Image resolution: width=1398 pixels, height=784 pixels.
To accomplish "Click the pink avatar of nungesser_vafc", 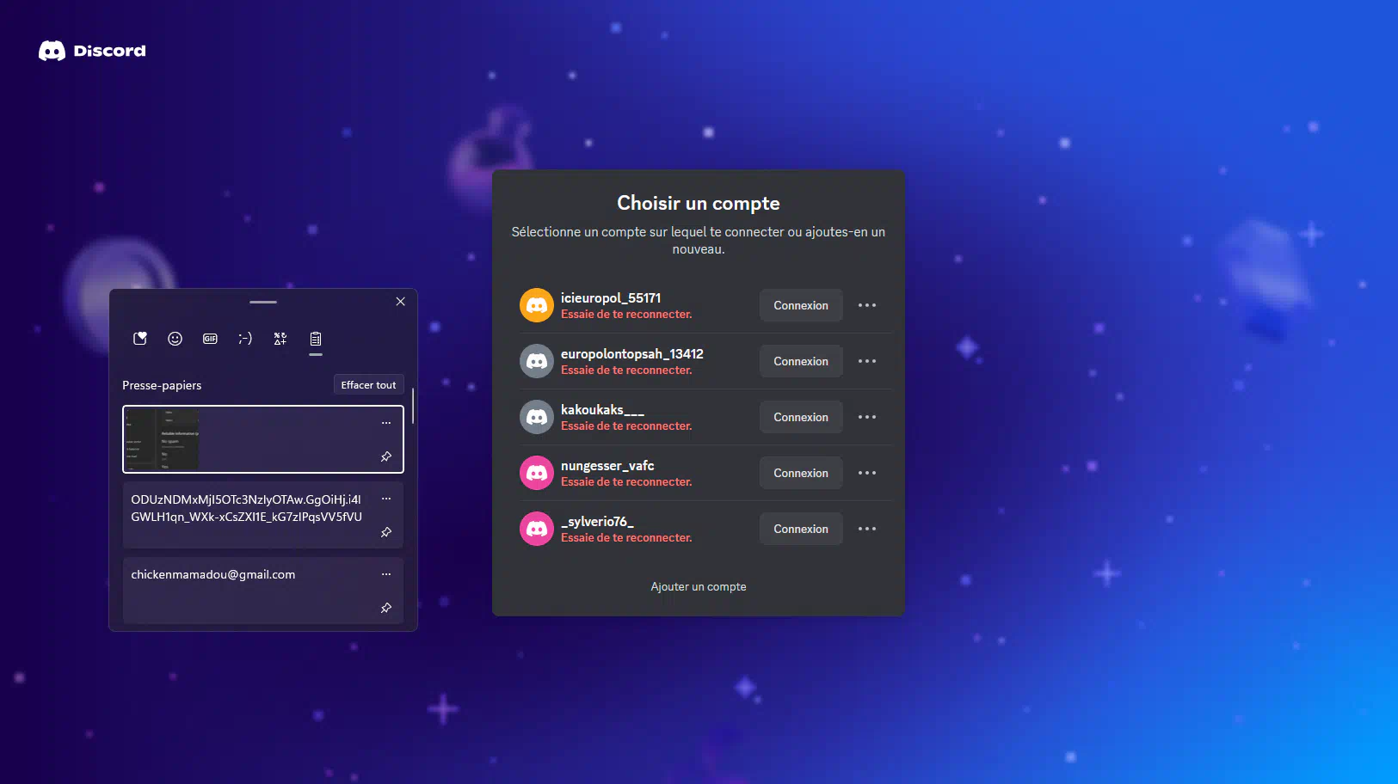I will (x=537, y=473).
